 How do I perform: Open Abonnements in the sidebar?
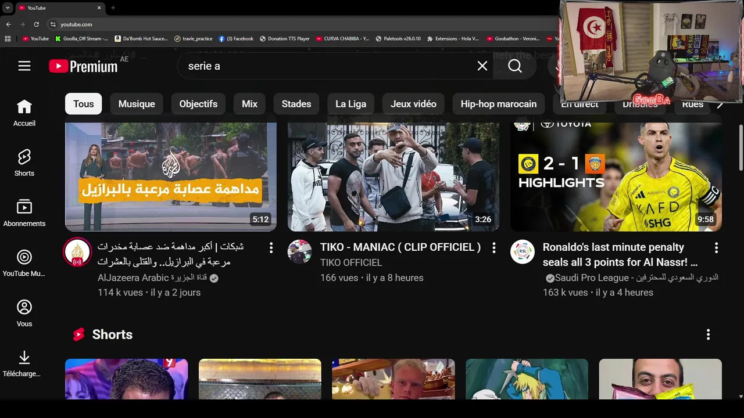pyautogui.click(x=24, y=213)
